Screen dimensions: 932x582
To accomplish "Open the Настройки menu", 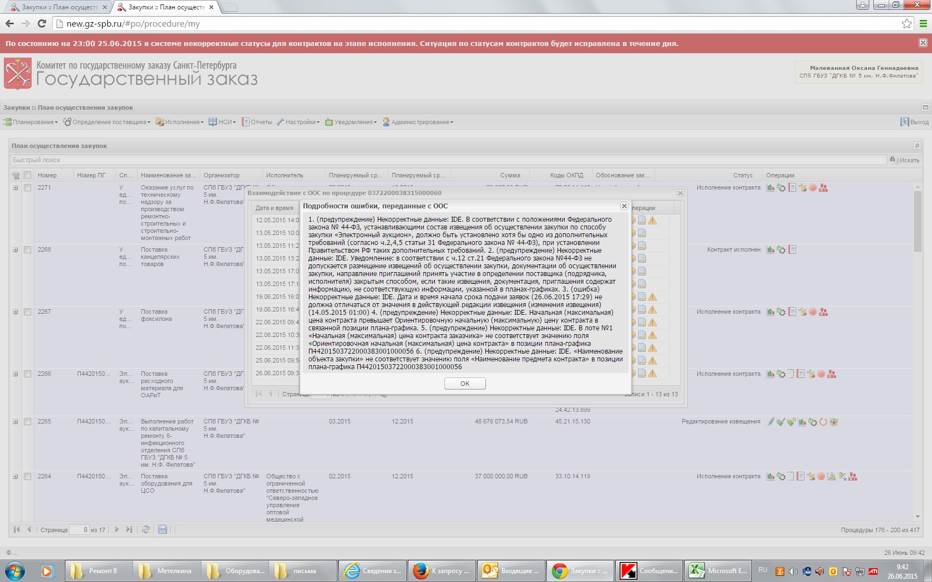I will point(298,122).
